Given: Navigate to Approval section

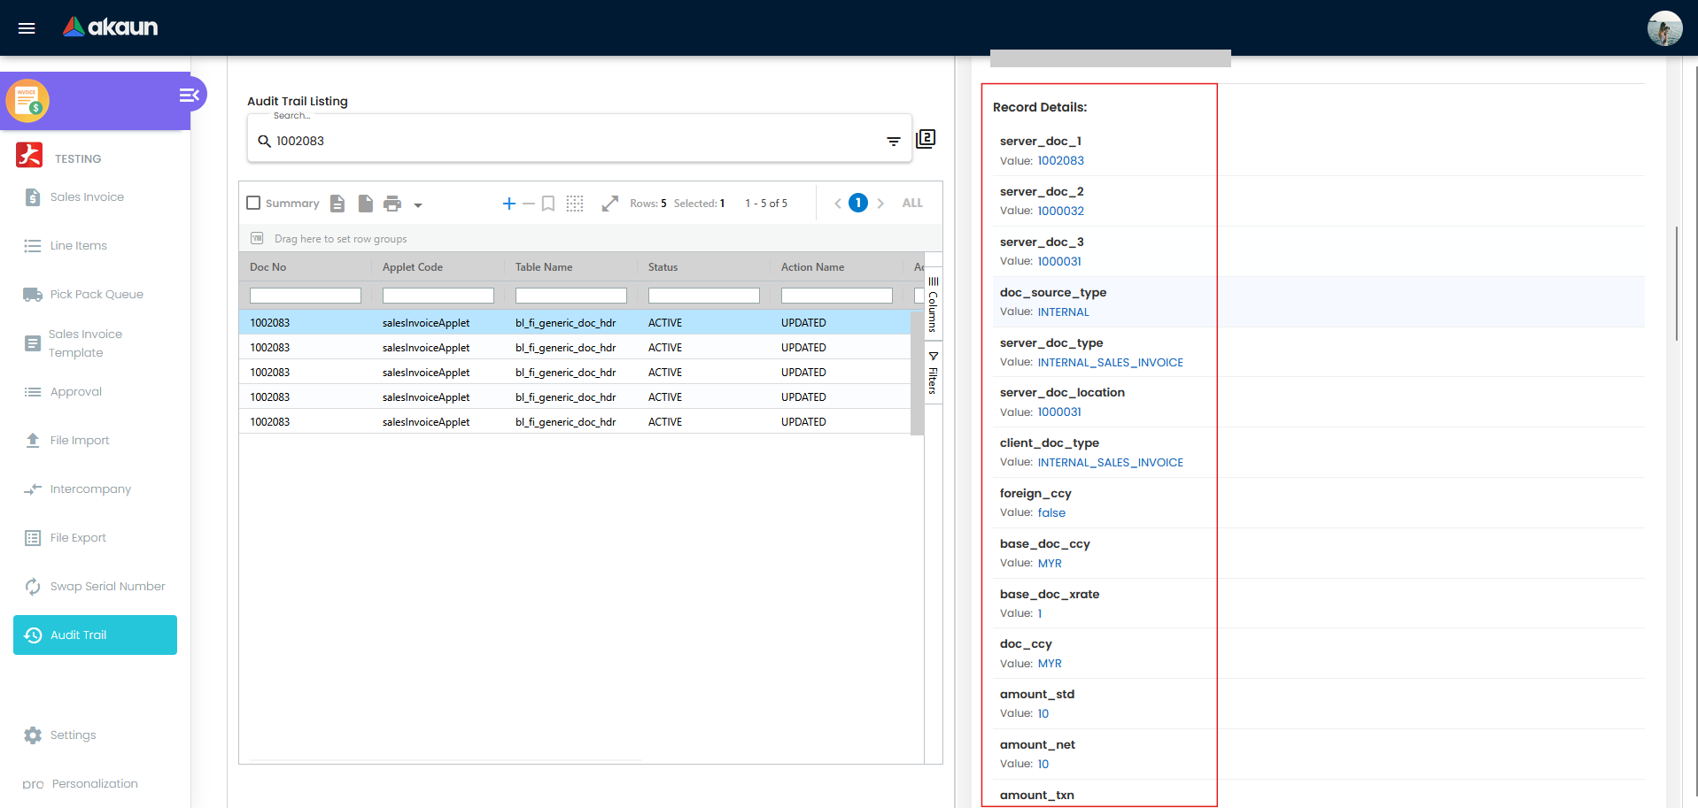Looking at the screenshot, I should click(76, 392).
